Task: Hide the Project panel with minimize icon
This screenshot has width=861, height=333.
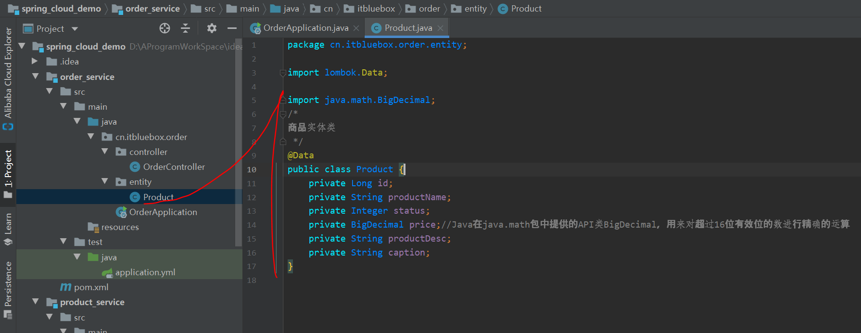Action: 232,28
